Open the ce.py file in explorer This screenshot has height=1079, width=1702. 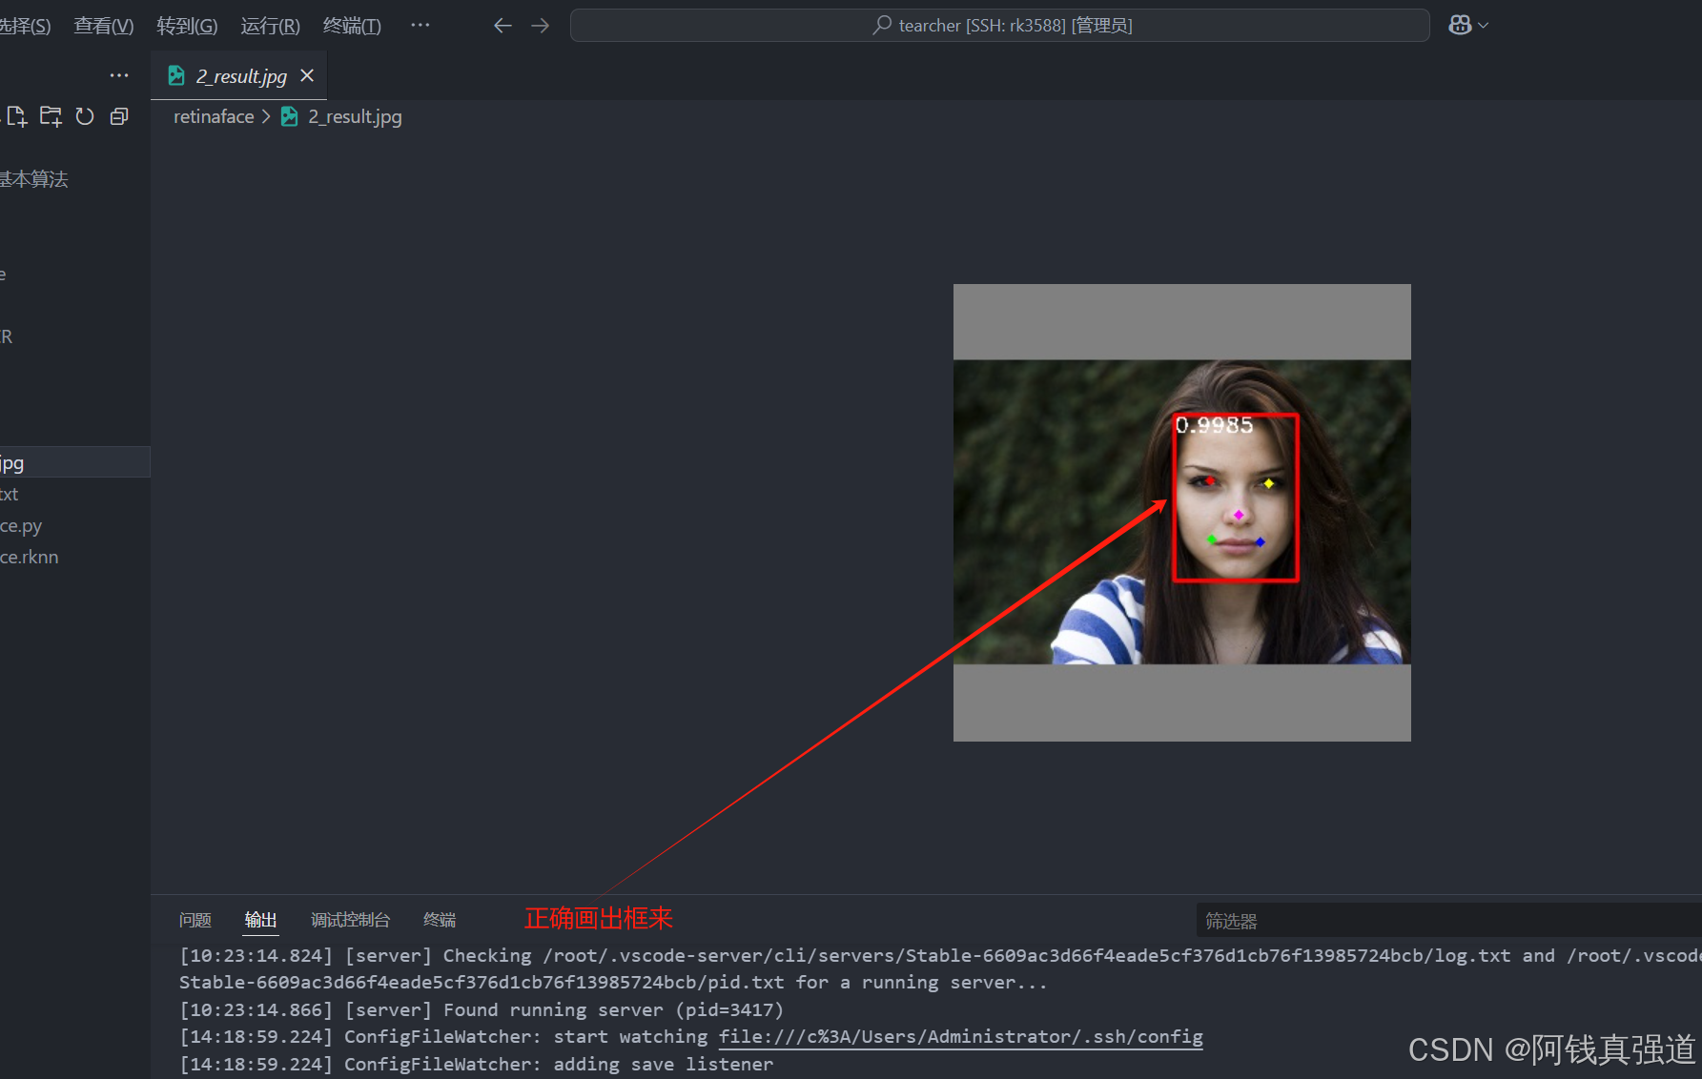[x=75, y=525]
